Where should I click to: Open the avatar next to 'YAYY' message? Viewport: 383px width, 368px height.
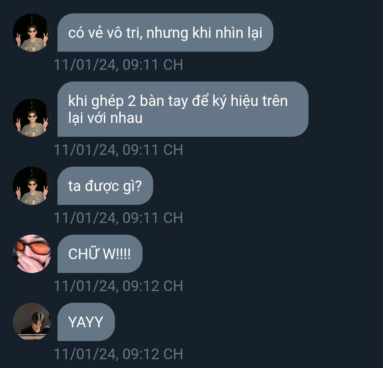click(32, 322)
